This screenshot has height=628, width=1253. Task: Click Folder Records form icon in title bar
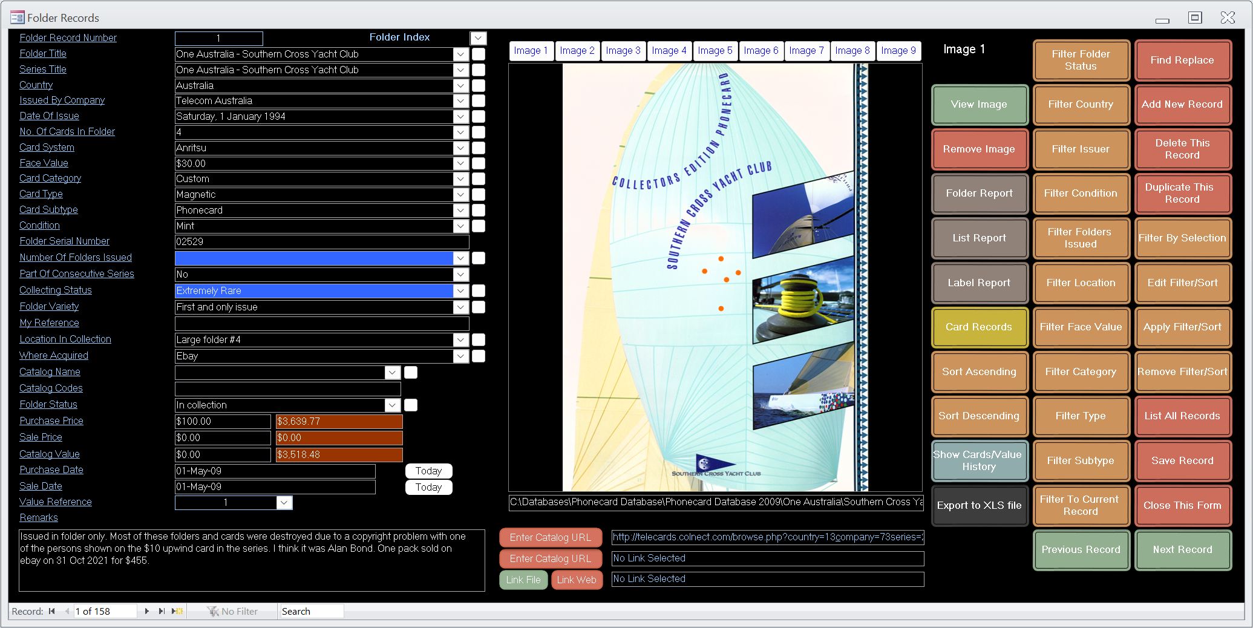pyautogui.click(x=17, y=18)
